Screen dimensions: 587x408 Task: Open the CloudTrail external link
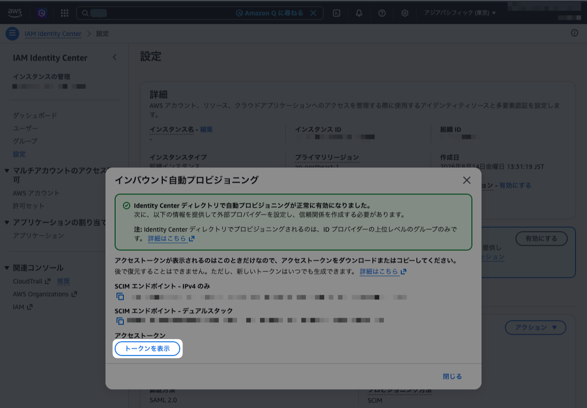click(x=32, y=281)
